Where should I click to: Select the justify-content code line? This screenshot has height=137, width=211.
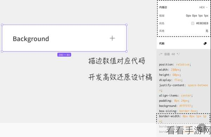(x=184, y=88)
